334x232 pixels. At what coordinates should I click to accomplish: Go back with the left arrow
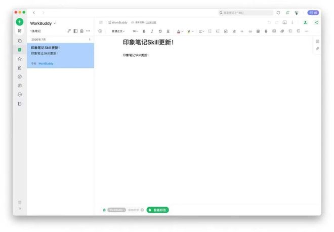[34, 13]
